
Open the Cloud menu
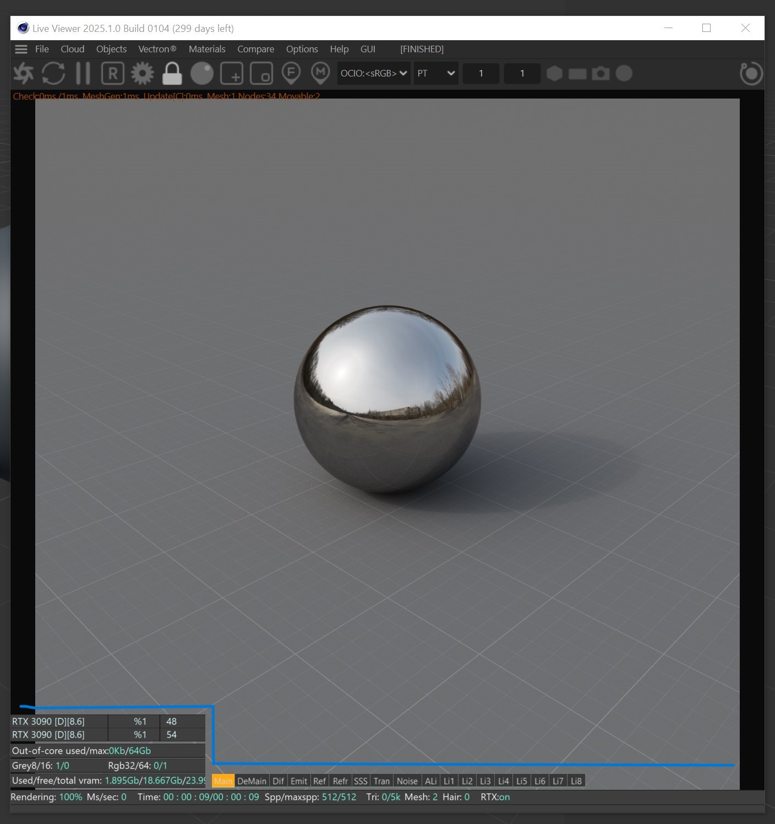click(x=73, y=49)
